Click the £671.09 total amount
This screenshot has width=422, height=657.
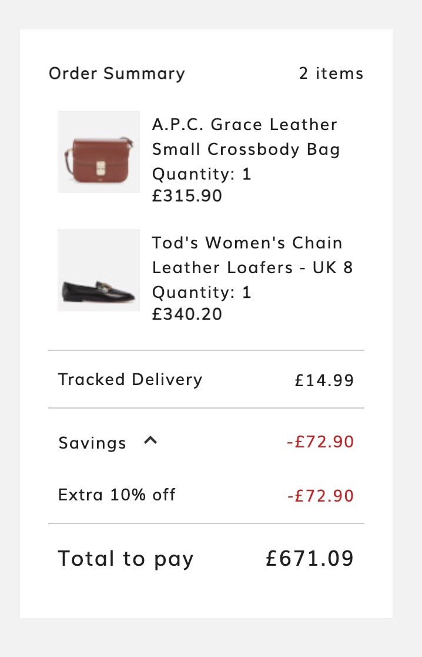[310, 559]
